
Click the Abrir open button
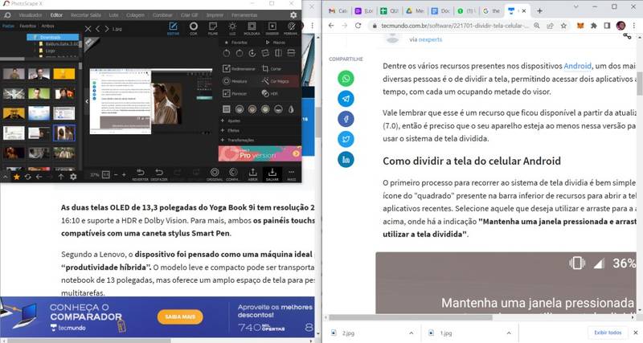pos(252,174)
